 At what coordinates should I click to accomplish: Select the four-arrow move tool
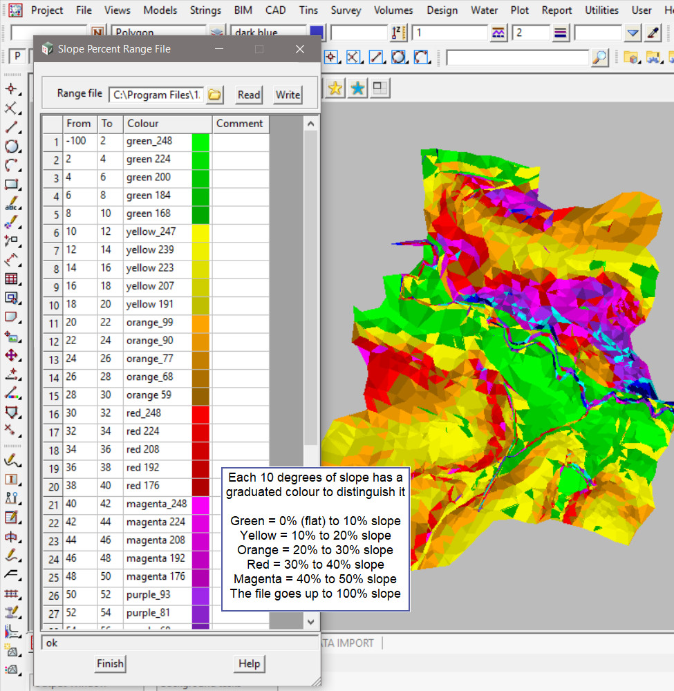coord(11,355)
